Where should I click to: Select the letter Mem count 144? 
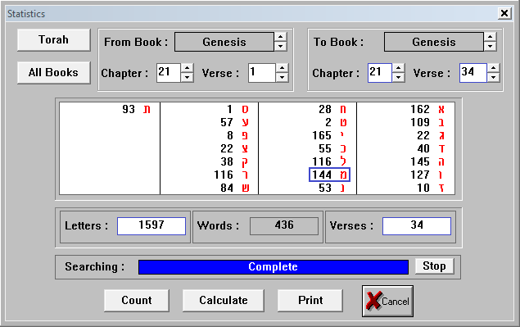329,175
